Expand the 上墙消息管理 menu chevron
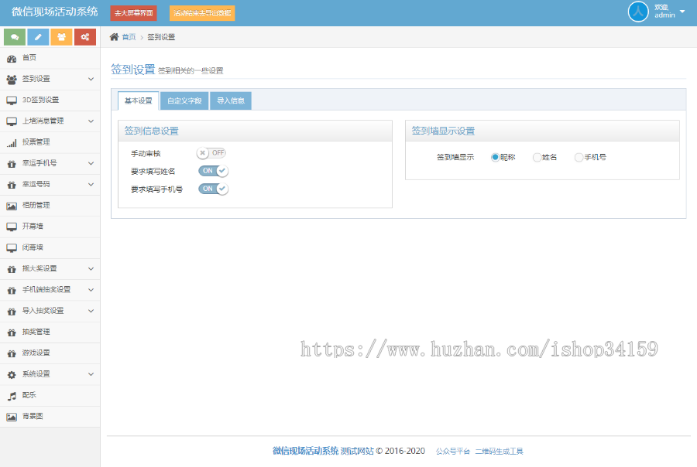697x467 pixels. point(91,121)
